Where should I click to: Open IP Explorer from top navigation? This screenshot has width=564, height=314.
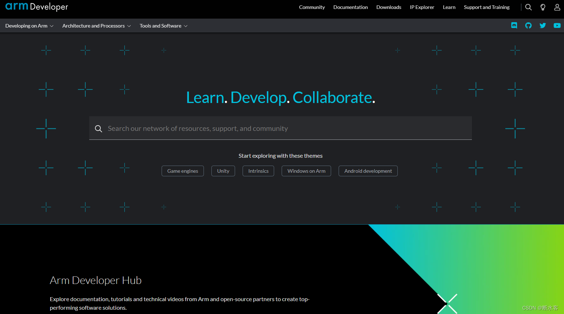click(422, 7)
